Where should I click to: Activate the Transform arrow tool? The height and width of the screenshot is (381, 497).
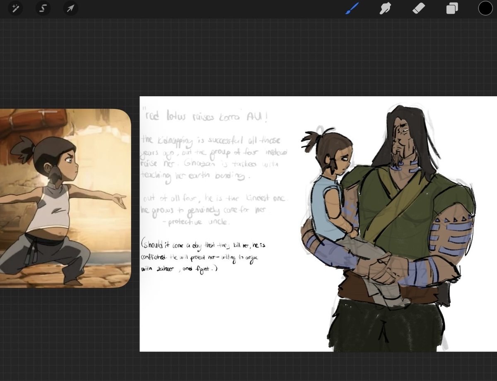click(70, 8)
